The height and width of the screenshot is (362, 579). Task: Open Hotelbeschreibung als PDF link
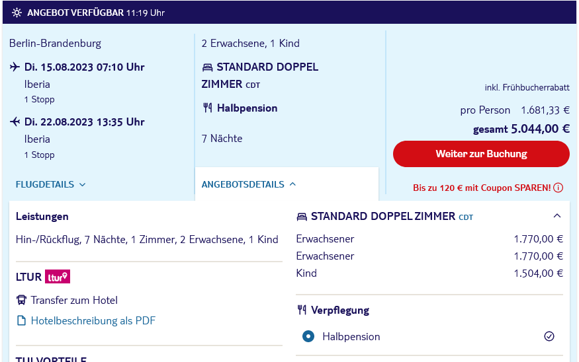(93, 320)
